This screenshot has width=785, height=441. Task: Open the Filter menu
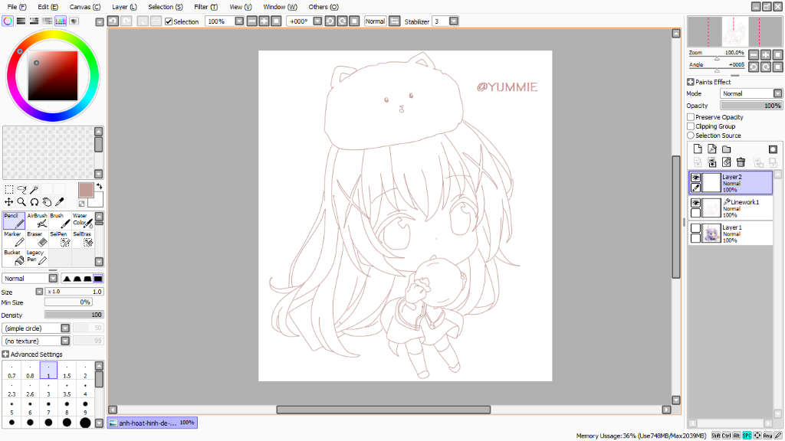(x=205, y=7)
